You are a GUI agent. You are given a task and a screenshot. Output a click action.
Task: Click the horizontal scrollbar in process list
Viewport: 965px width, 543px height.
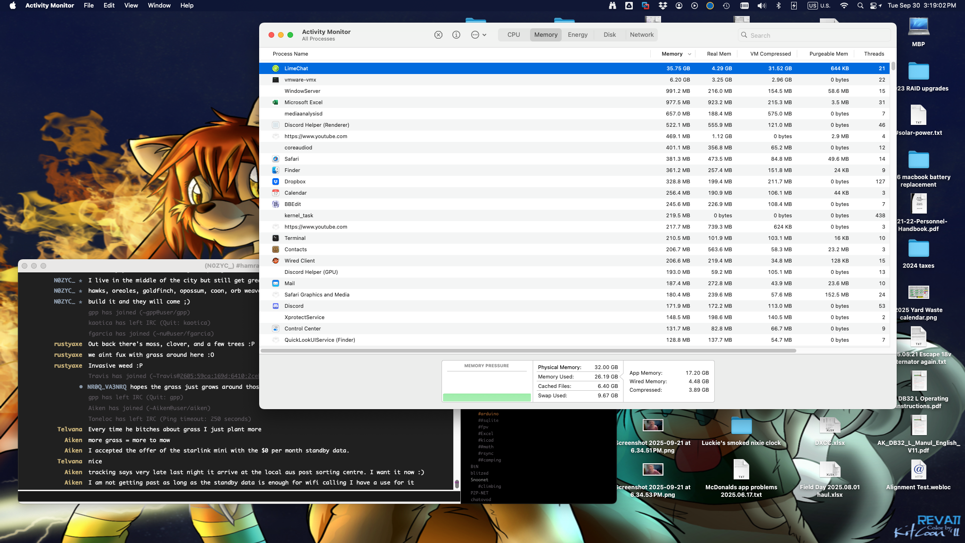528,351
